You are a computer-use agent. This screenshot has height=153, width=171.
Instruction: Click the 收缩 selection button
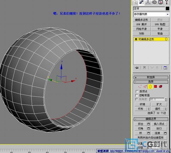[x=142, y=104]
